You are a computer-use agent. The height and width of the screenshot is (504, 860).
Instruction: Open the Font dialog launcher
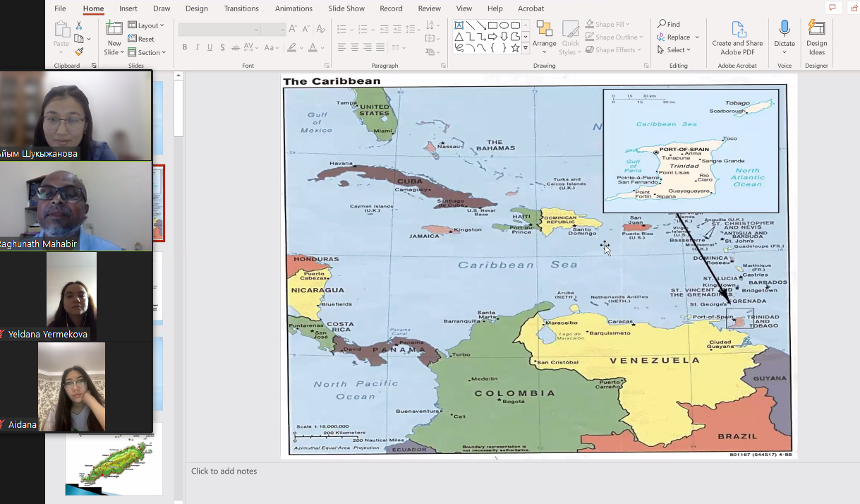pyautogui.click(x=325, y=66)
